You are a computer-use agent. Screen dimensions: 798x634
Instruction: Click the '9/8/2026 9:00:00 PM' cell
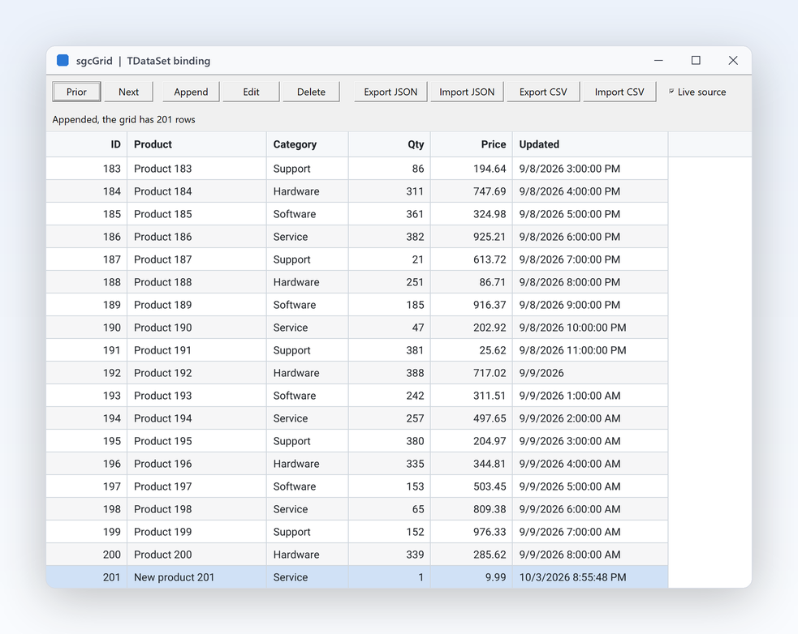[590, 305]
